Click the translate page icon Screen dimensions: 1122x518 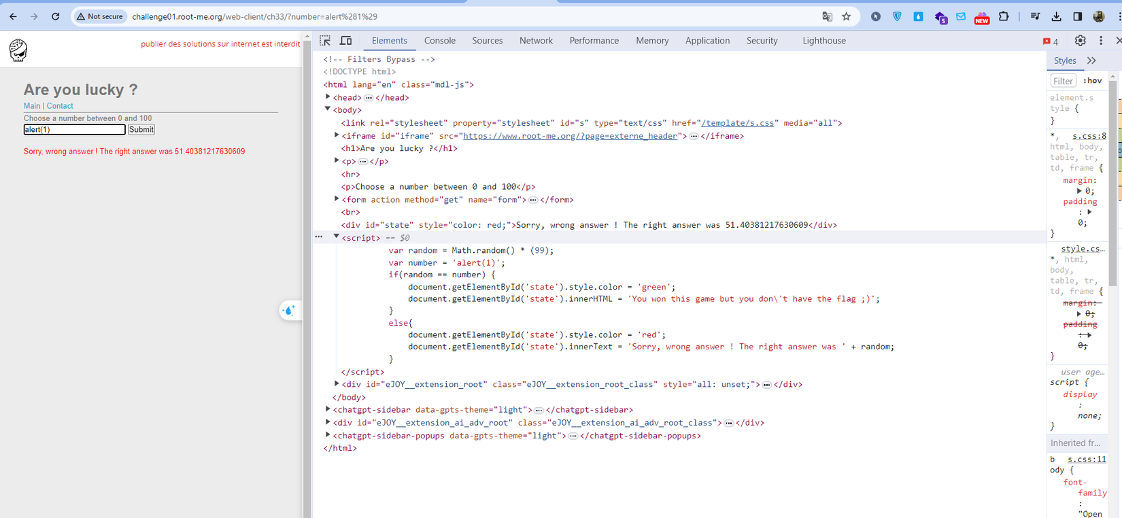827,16
